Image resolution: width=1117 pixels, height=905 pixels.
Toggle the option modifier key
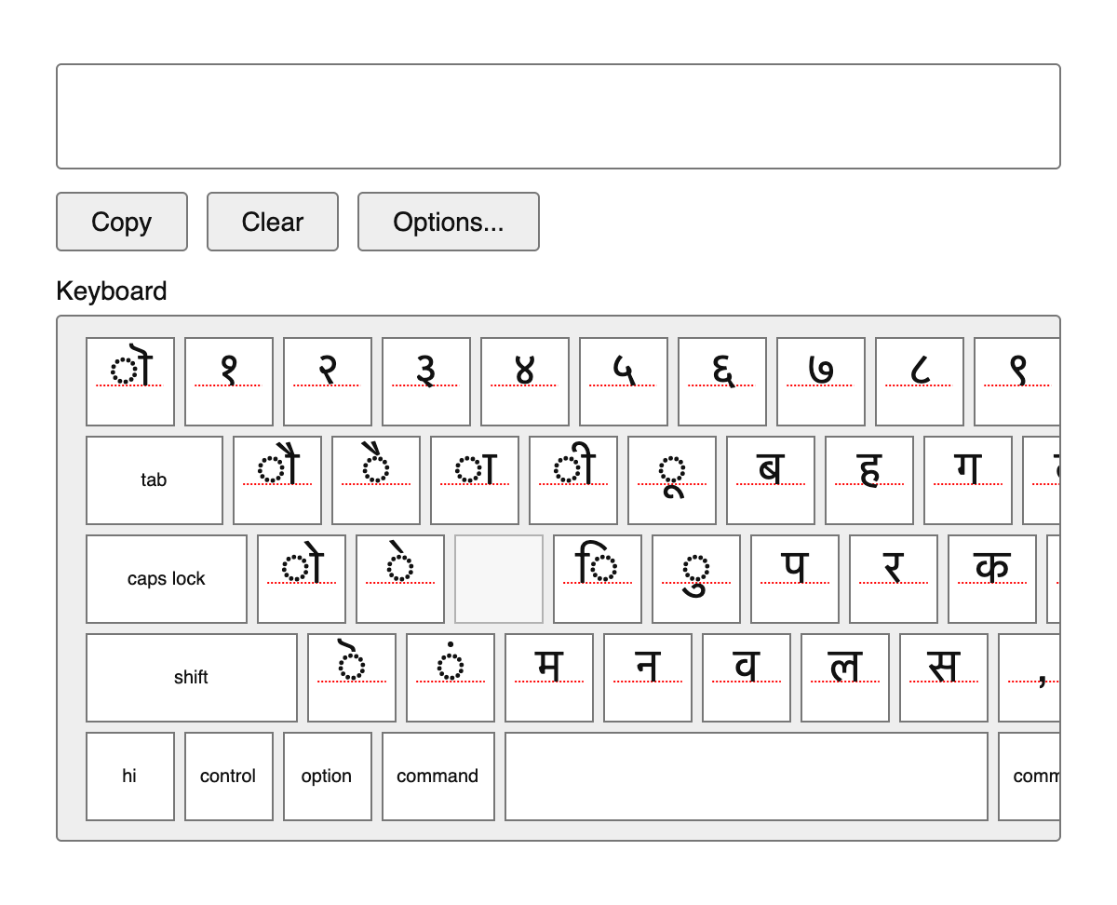pos(328,777)
